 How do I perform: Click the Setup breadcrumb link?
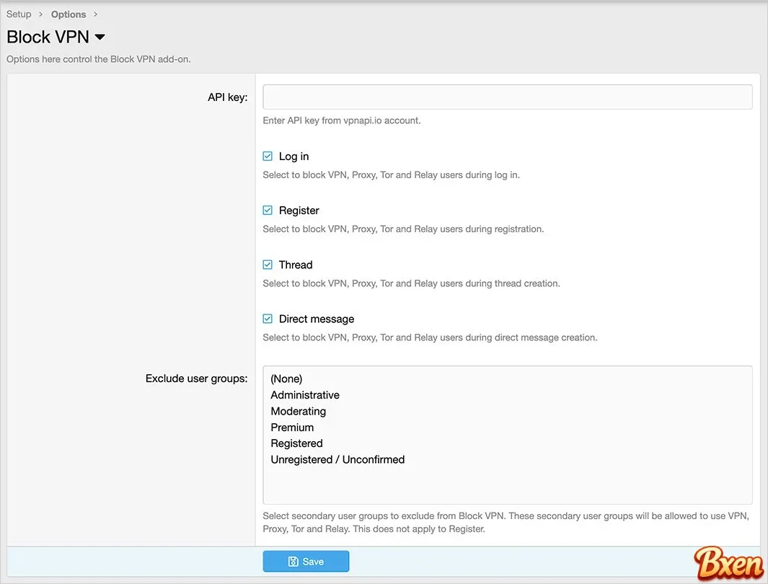[19, 14]
